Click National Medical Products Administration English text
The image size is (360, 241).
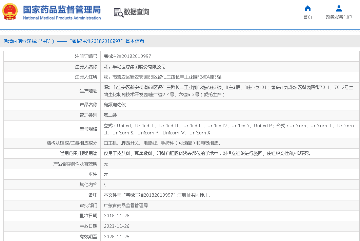(x=62, y=18)
